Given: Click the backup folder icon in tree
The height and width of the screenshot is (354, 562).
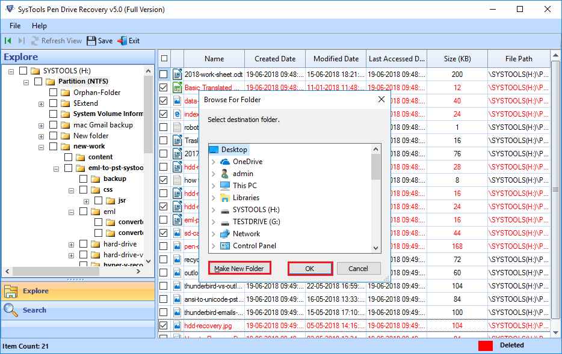Looking at the screenshot, I should (x=95, y=179).
